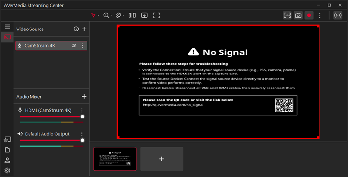Click the rotate tool icon
348x177 pixels.
tap(119, 15)
